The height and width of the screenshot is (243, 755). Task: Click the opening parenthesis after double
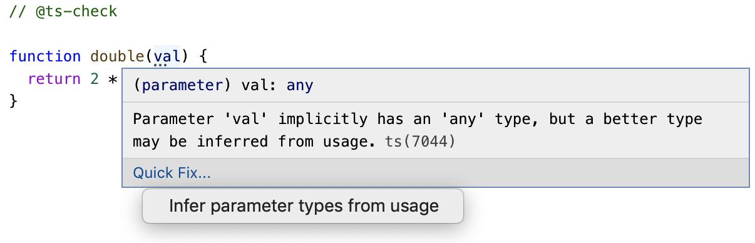click(x=150, y=56)
